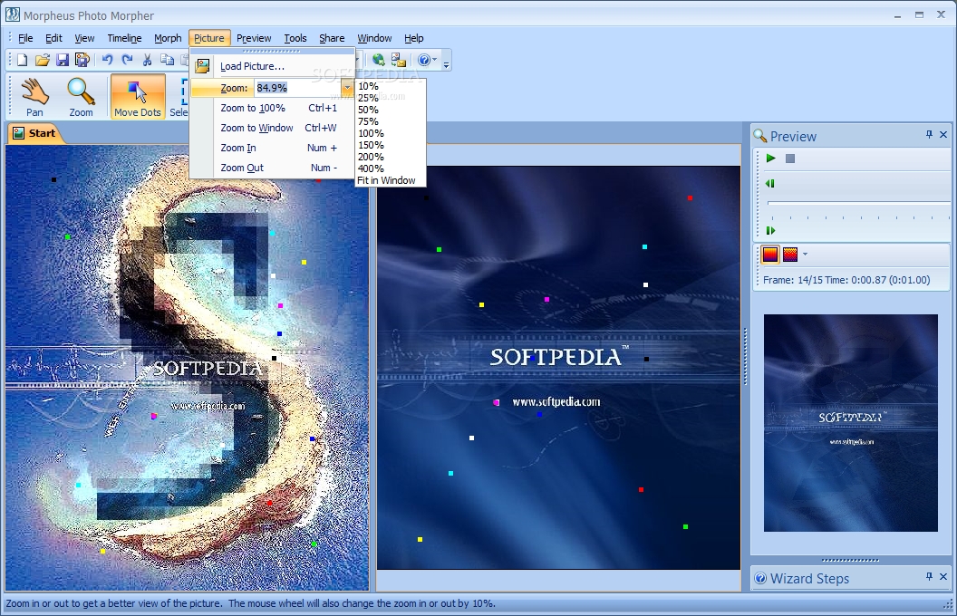This screenshot has width=957, height=616.
Task: Step back one frame in preview
Action: click(770, 184)
